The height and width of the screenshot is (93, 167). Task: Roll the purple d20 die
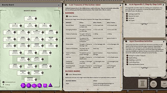click(x=23, y=85)
